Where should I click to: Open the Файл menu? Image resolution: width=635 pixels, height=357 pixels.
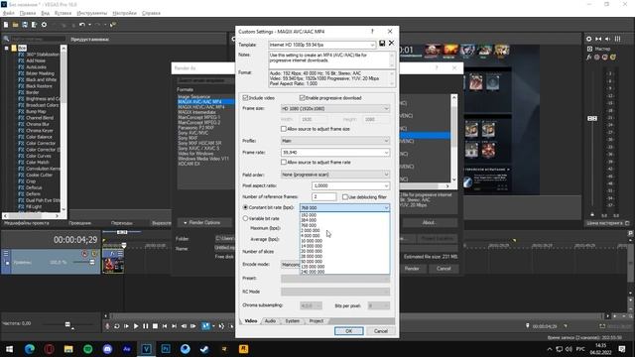click(x=9, y=13)
